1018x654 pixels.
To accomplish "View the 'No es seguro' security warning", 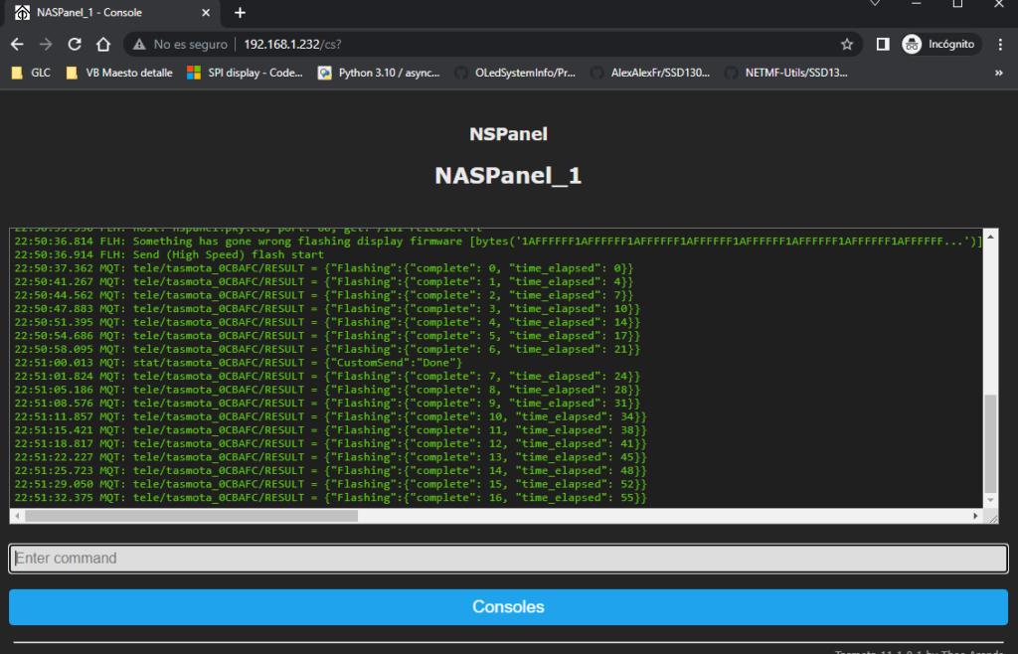I will coord(181,44).
